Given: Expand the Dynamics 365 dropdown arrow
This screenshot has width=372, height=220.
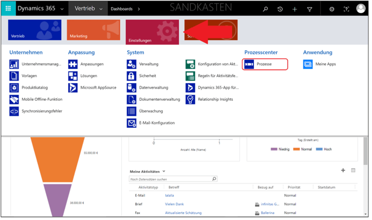Looking at the screenshot, I should point(62,9).
